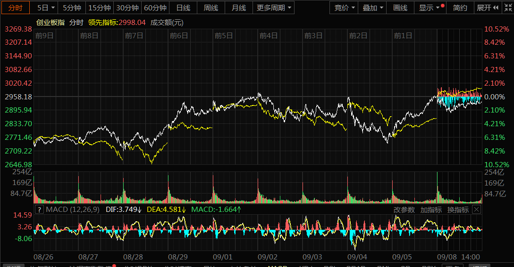The width and height of the screenshot is (514, 267).
Task: Toggle the 简约 simple mode
Action: tap(460, 8)
